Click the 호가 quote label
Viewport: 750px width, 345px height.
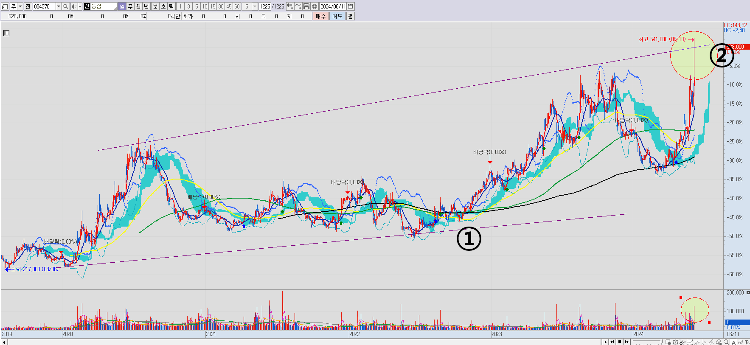[x=188, y=16]
